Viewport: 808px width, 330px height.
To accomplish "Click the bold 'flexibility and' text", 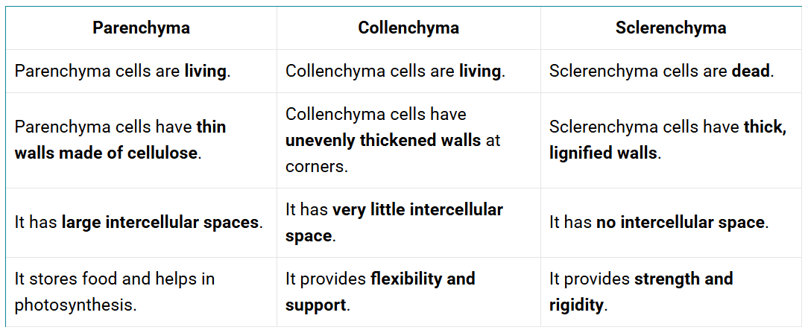I will tap(423, 279).
